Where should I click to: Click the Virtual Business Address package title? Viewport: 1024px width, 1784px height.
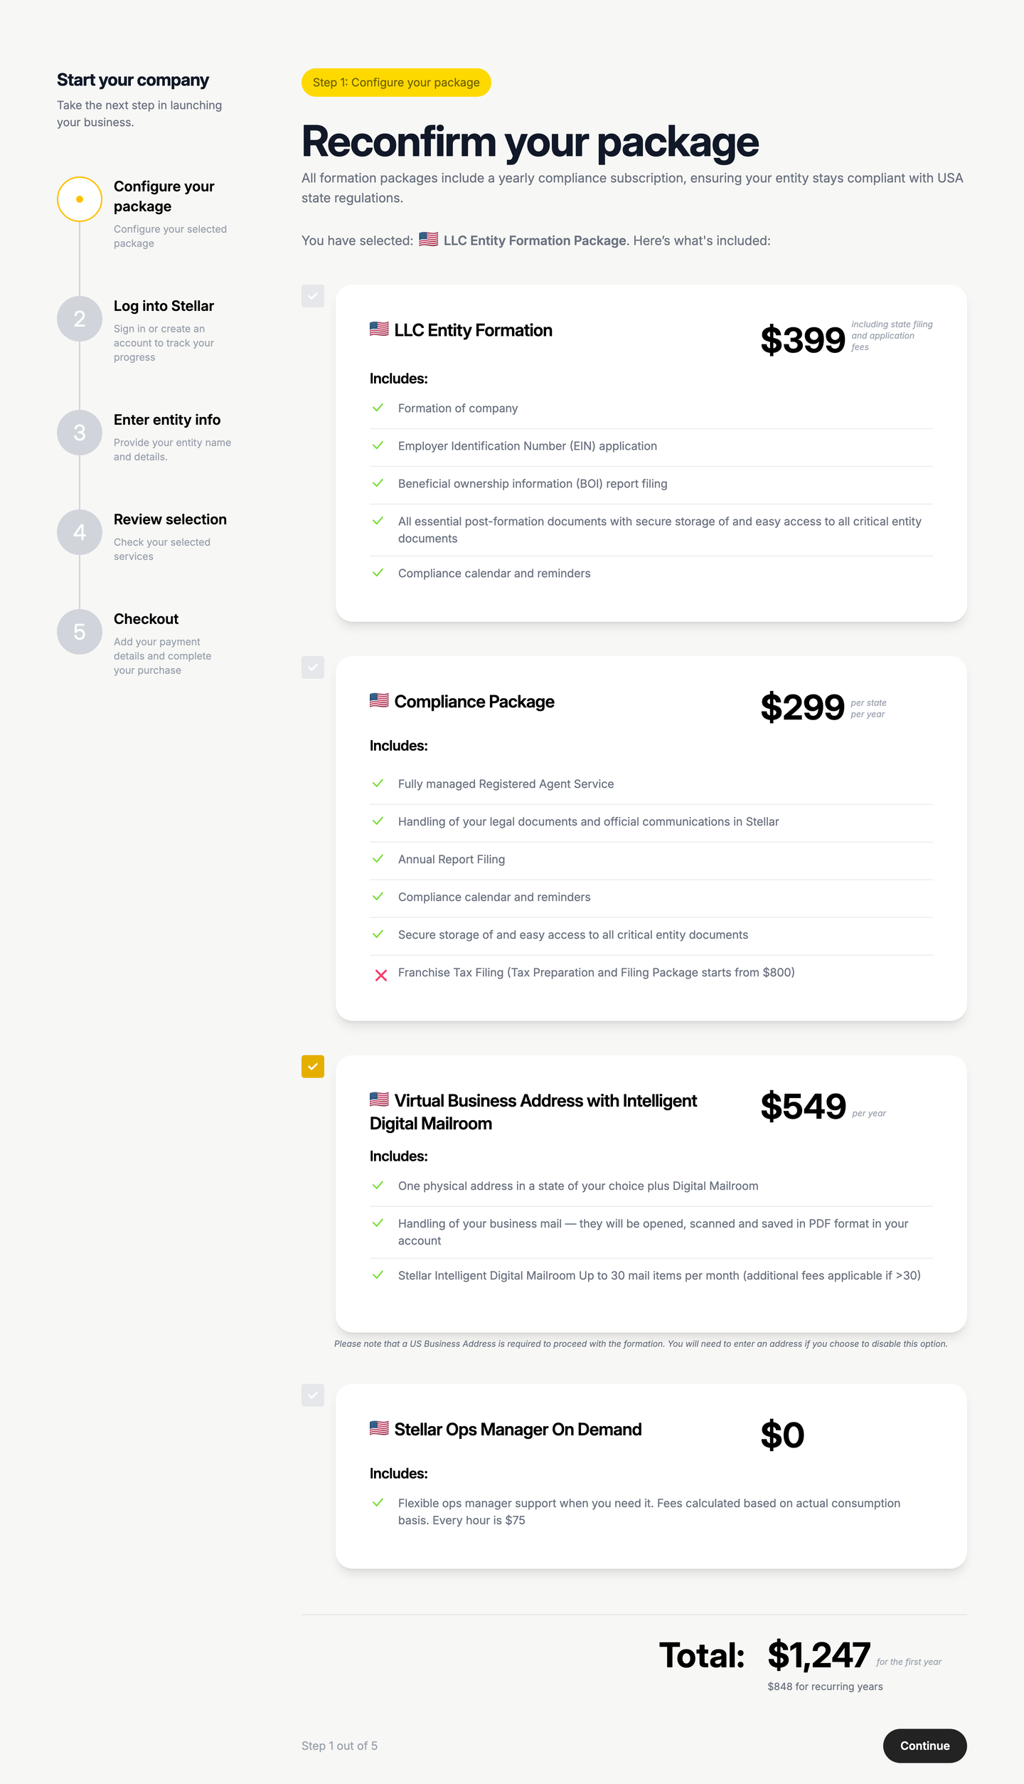[x=533, y=1112]
